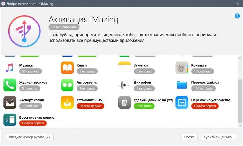Click the '1 осталось' badge
The height and width of the screenshot is (146, 243).
pos(87,88)
